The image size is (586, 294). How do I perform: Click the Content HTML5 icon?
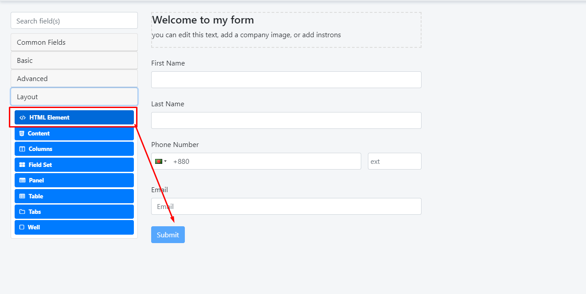[22, 133]
